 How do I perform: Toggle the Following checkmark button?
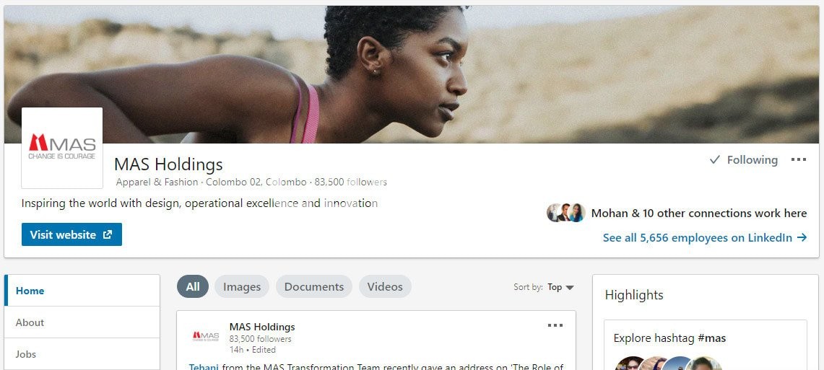pos(743,160)
